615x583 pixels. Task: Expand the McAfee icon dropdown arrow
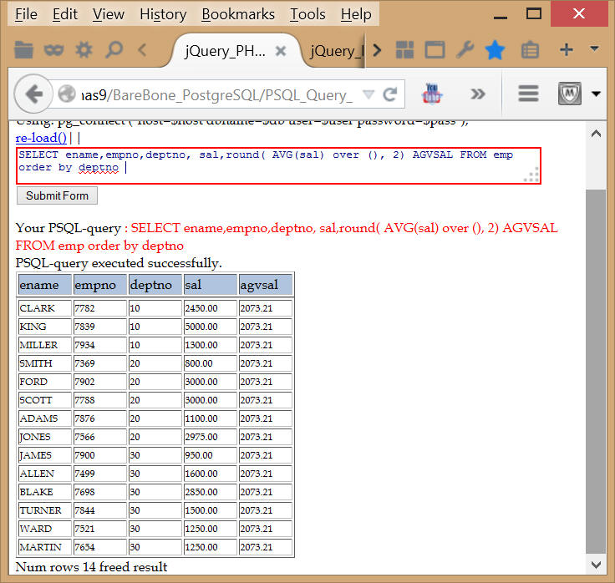(x=596, y=94)
